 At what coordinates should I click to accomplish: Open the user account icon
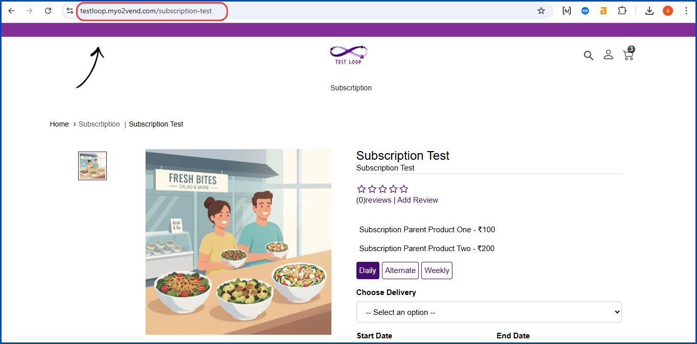click(x=608, y=55)
